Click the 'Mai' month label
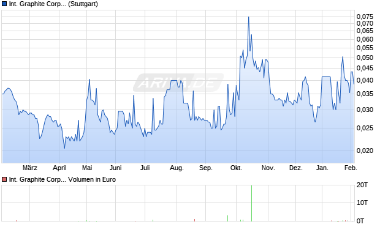 point(87,168)
